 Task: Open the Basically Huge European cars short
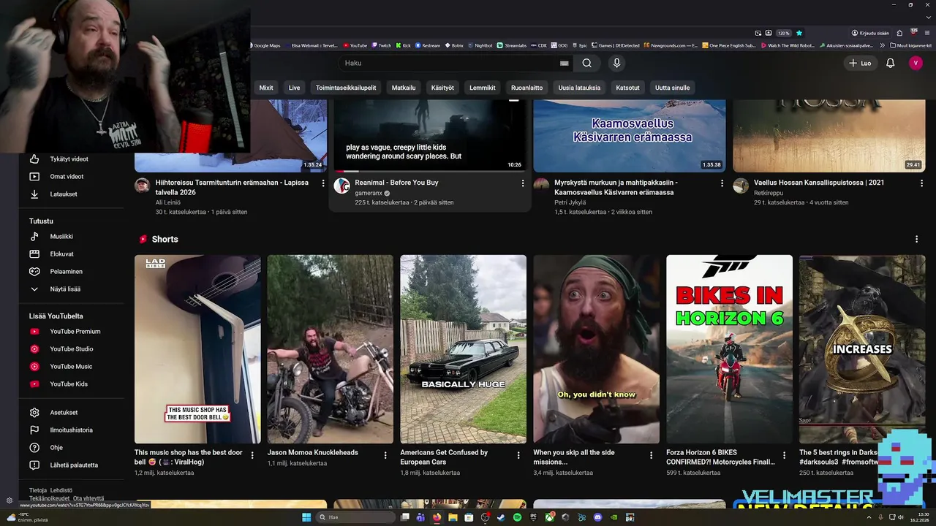pos(463,349)
